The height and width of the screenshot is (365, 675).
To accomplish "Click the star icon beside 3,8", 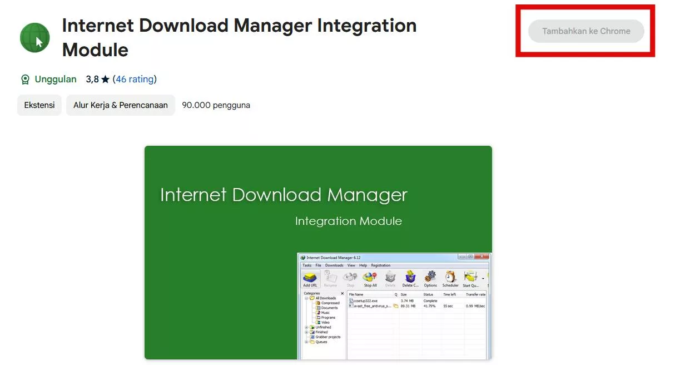I will click(106, 80).
